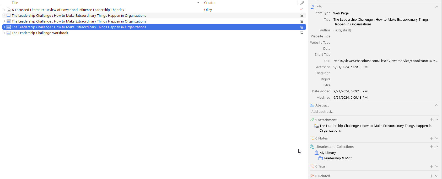Click the ebscohost URL field
The width and height of the screenshot is (442, 179).
click(386, 61)
